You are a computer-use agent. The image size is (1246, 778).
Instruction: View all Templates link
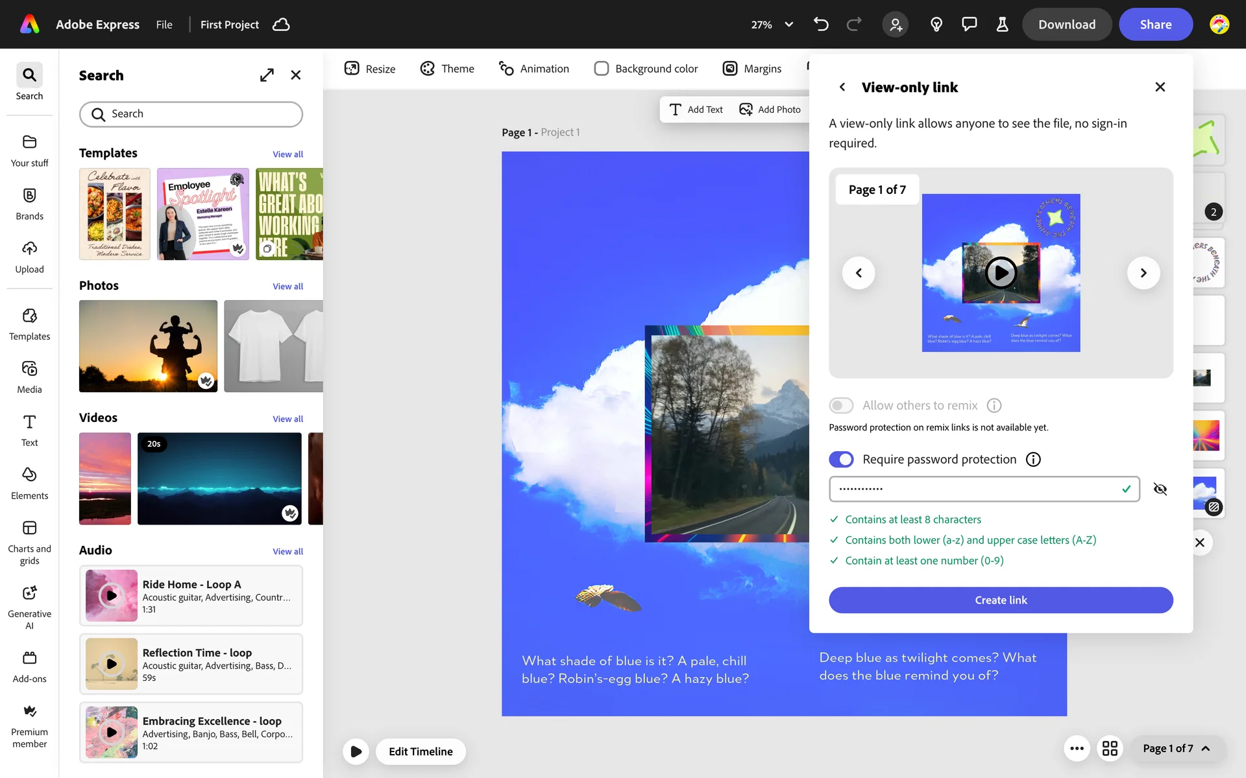(287, 154)
